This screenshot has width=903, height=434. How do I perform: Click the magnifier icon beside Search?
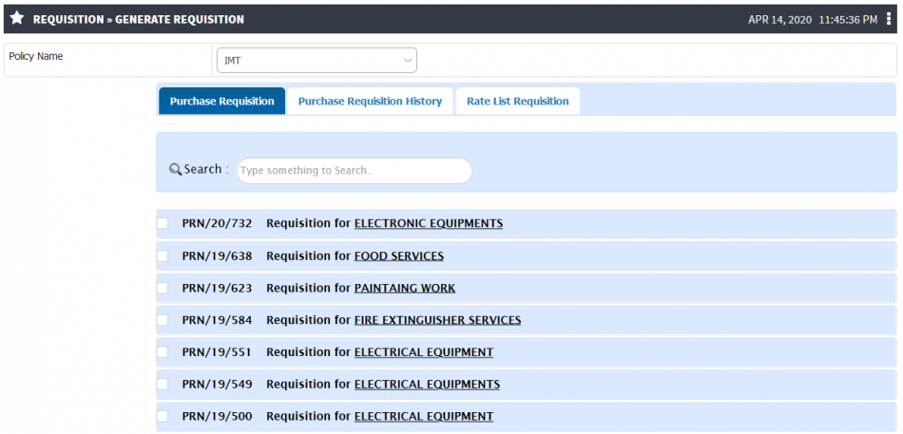[175, 170]
